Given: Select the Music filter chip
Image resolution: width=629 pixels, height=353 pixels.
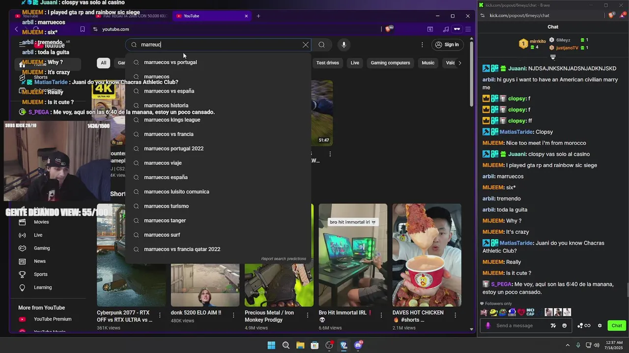Looking at the screenshot, I should pos(428,63).
